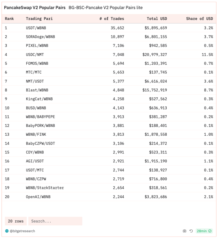
Task: Sort by the Trading Pari column header
Action: click(39, 19)
